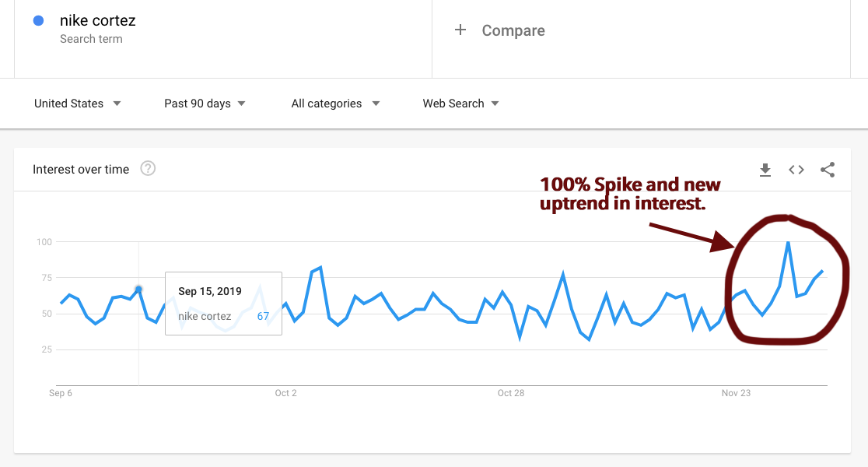
Task: Click the embed code icon
Action: 796,170
